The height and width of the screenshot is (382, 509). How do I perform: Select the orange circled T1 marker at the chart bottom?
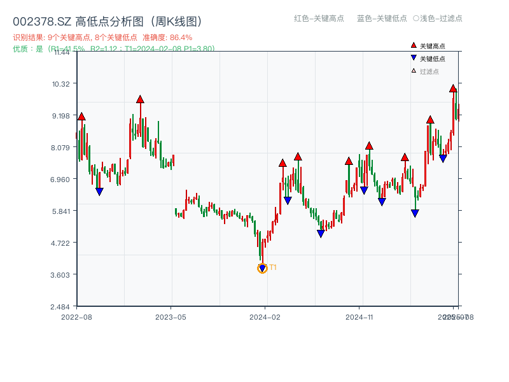point(262,268)
